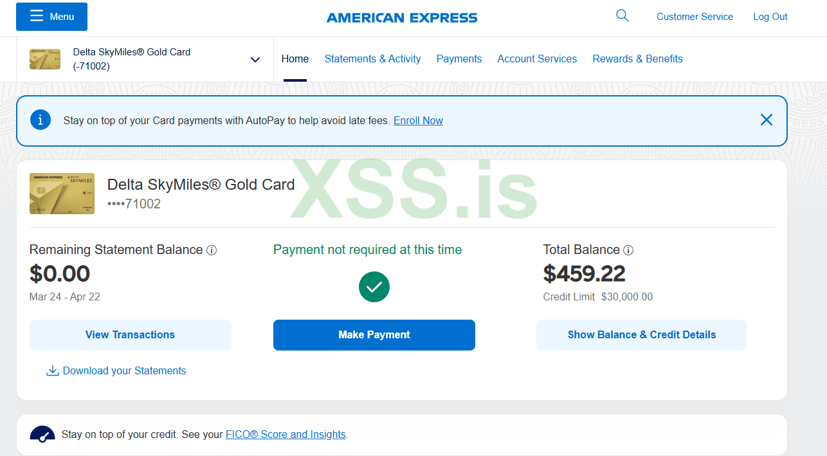The image size is (827, 456).
Task: Follow the Enroll Now link
Action: [x=418, y=121]
